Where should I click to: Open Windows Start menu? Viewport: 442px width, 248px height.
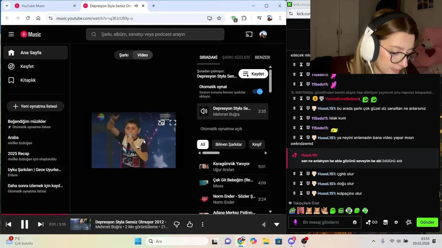tap(138, 241)
